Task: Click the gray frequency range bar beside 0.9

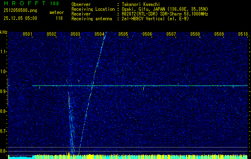Action: click(x=8, y=92)
